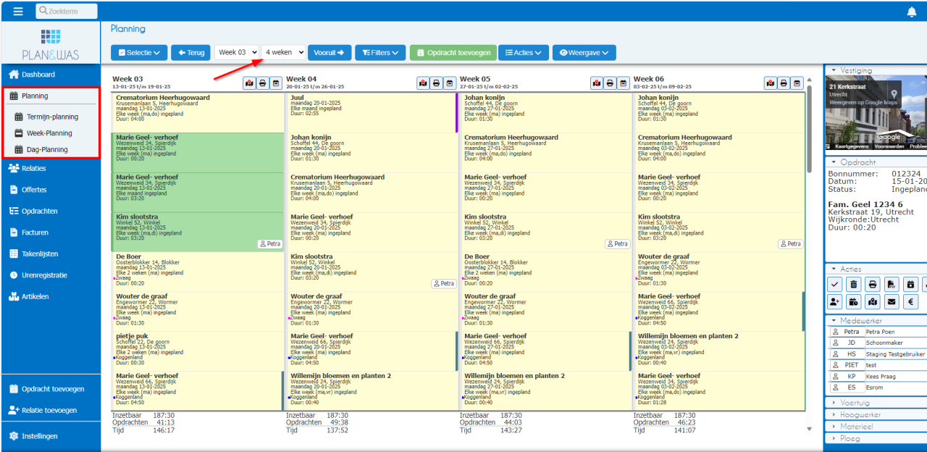Open the Week 06 calendar icon
This screenshot has width=927, height=452.
[797, 83]
